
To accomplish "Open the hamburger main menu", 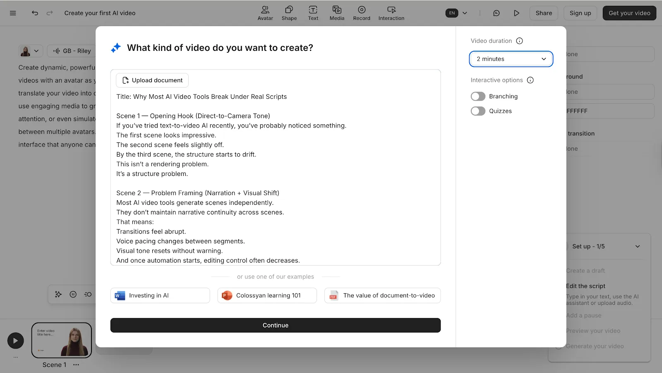I will 13,13.
